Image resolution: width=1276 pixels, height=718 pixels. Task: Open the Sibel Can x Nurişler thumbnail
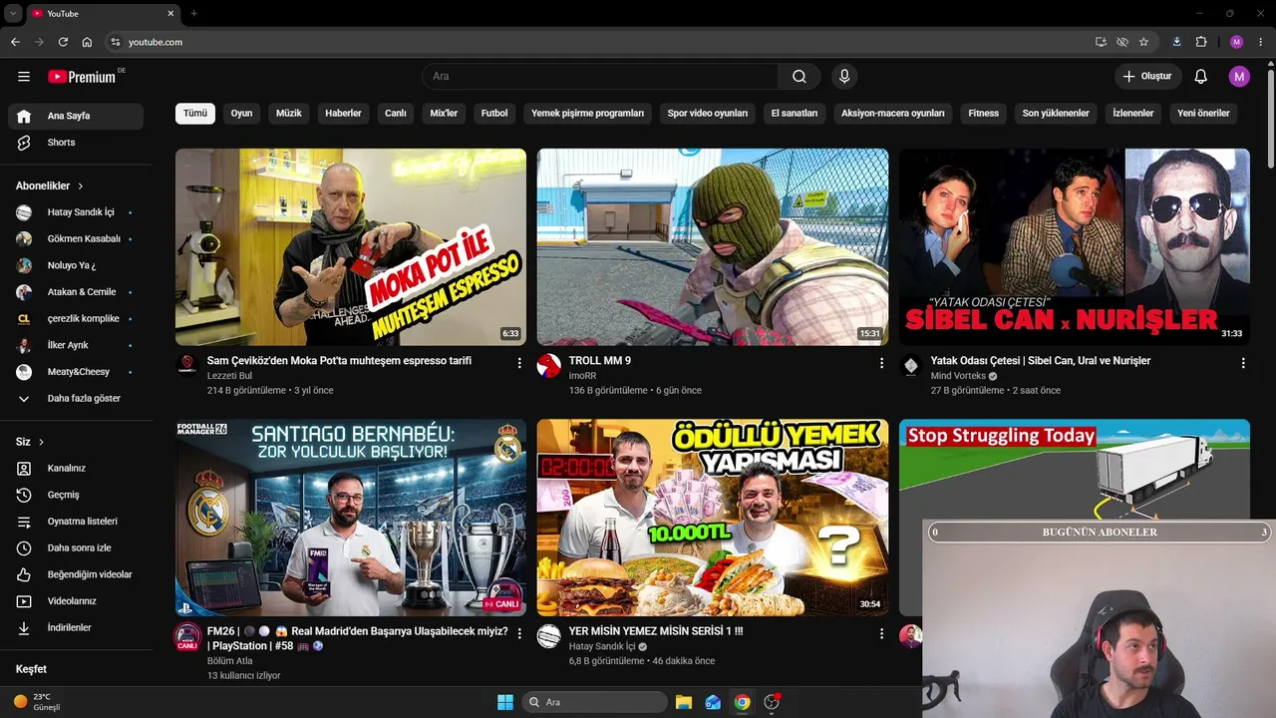coord(1075,247)
